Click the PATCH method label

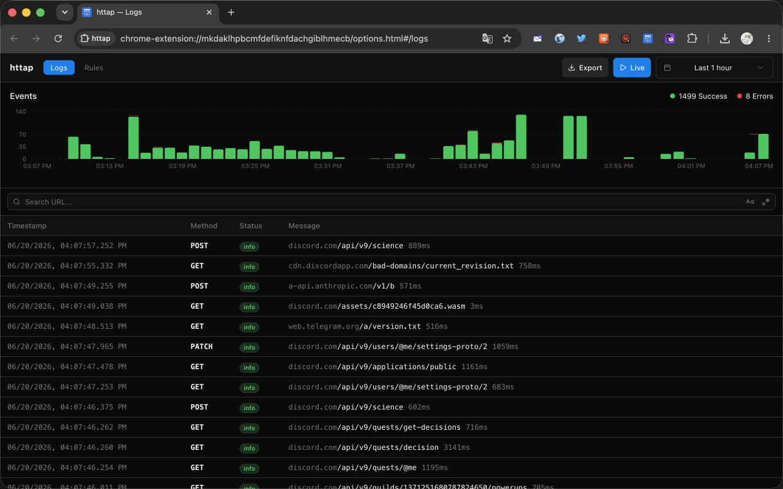pos(202,347)
